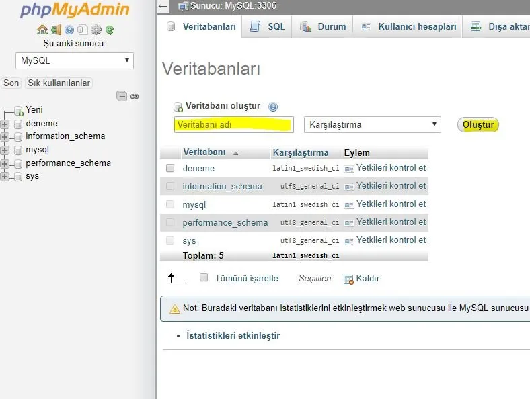
Task: Expand the mysql tree node
Action: tap(5, 150)
